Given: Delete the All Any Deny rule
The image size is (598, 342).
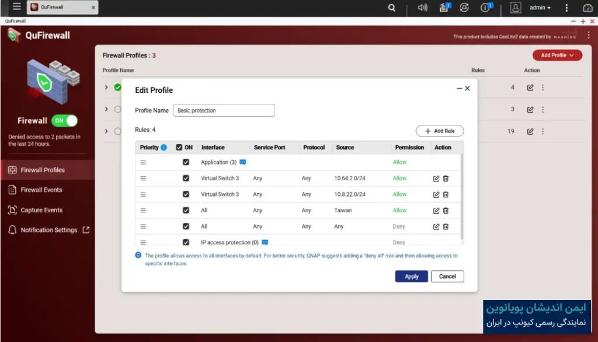Looking at the screenshot, I should pos(446,226).
